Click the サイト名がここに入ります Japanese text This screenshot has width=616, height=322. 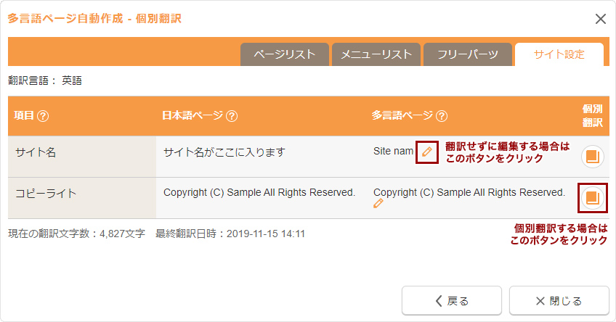pos(224,152)
